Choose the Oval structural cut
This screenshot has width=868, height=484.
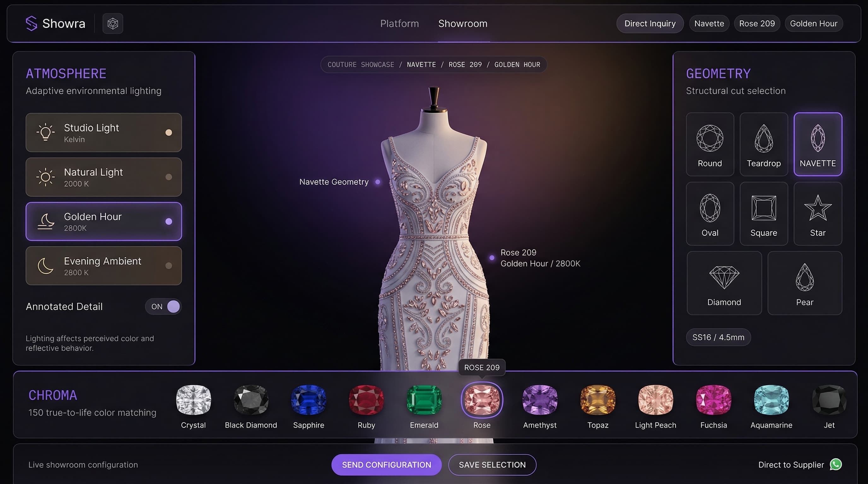click(x=710, y=214)
